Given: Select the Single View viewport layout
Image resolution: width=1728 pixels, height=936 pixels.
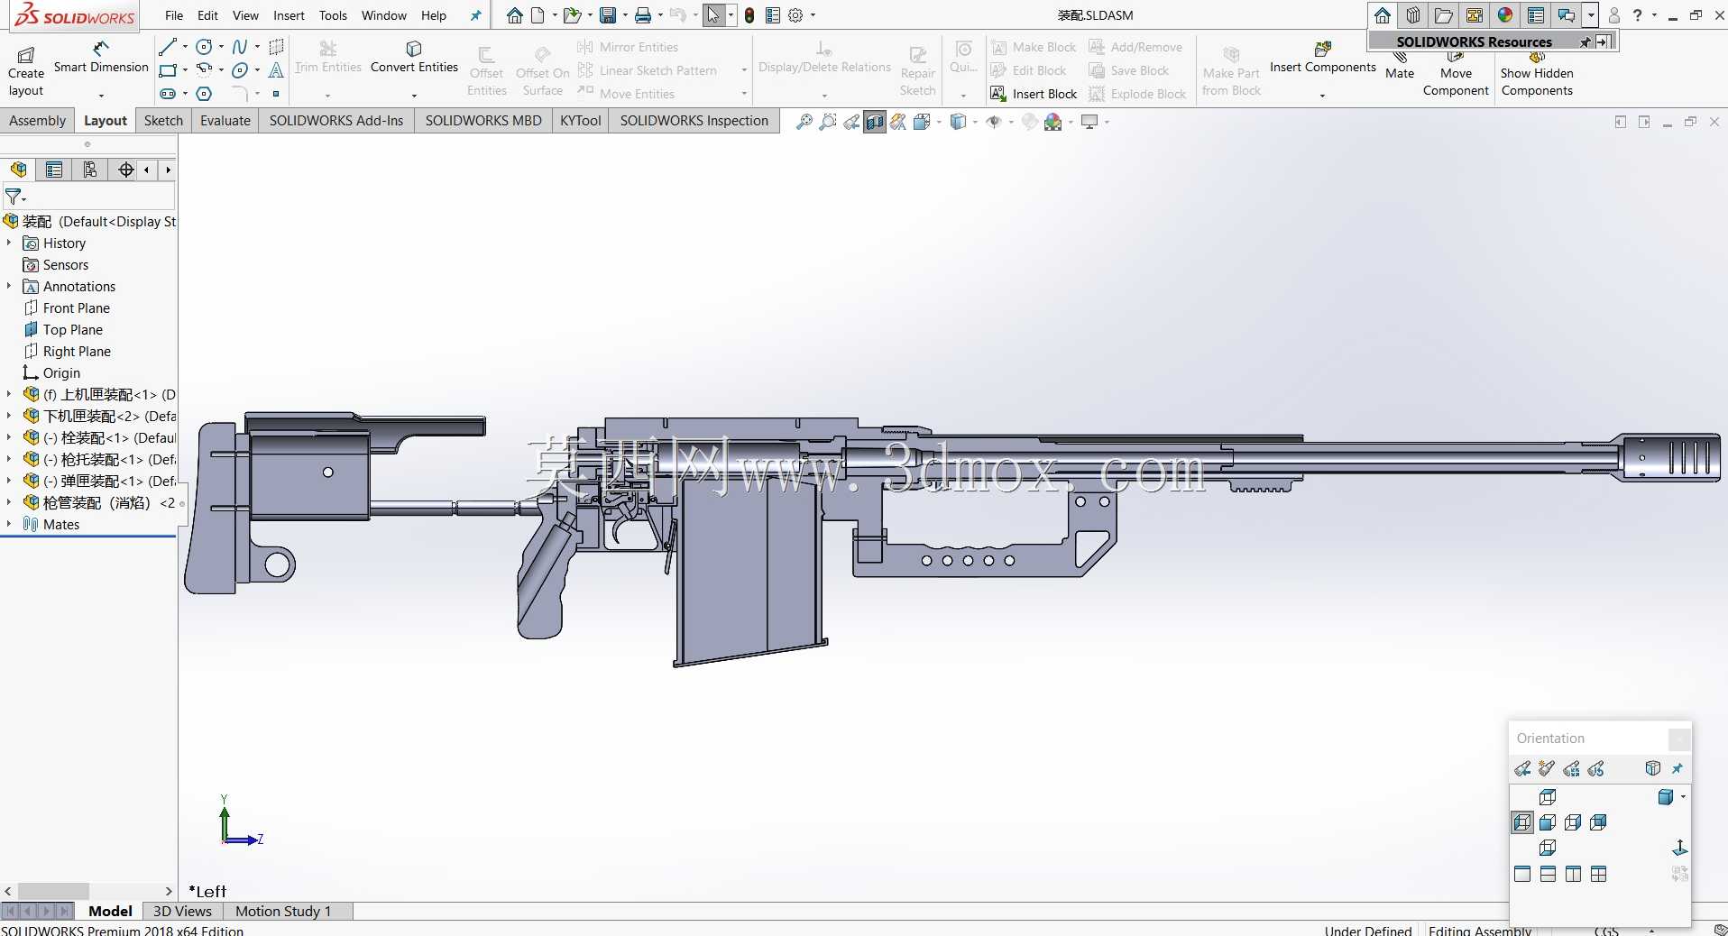Looking at the screenshot, I should click(x=1522, y=874).
